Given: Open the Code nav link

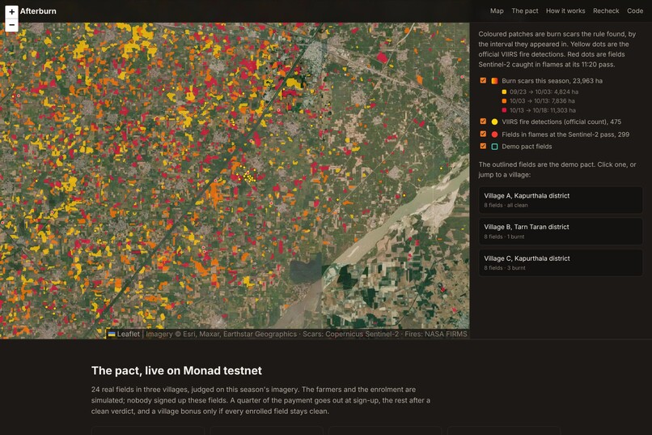Looking at the screenshot, I should coord(635,11).
